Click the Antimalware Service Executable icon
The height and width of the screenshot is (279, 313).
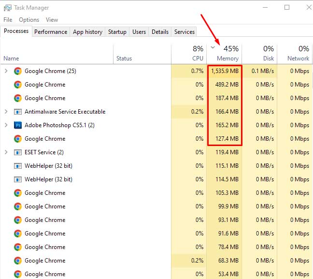pos(18,112)
